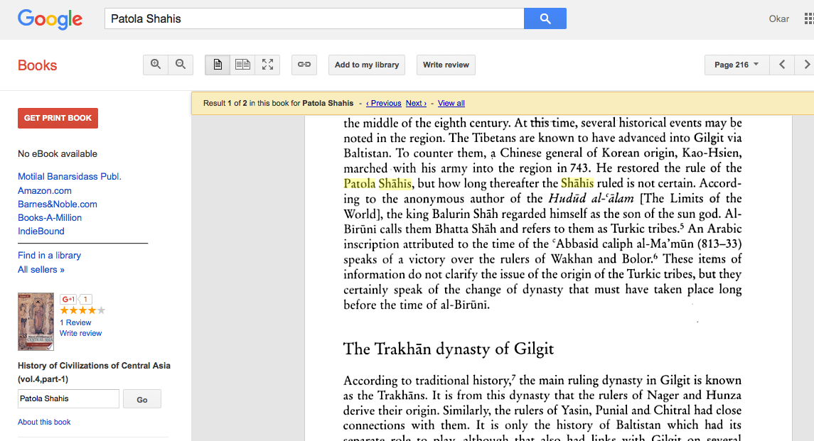This screenshot has height=441, width=814.
Task: Open the Books section label
Action: click(37, 65)
